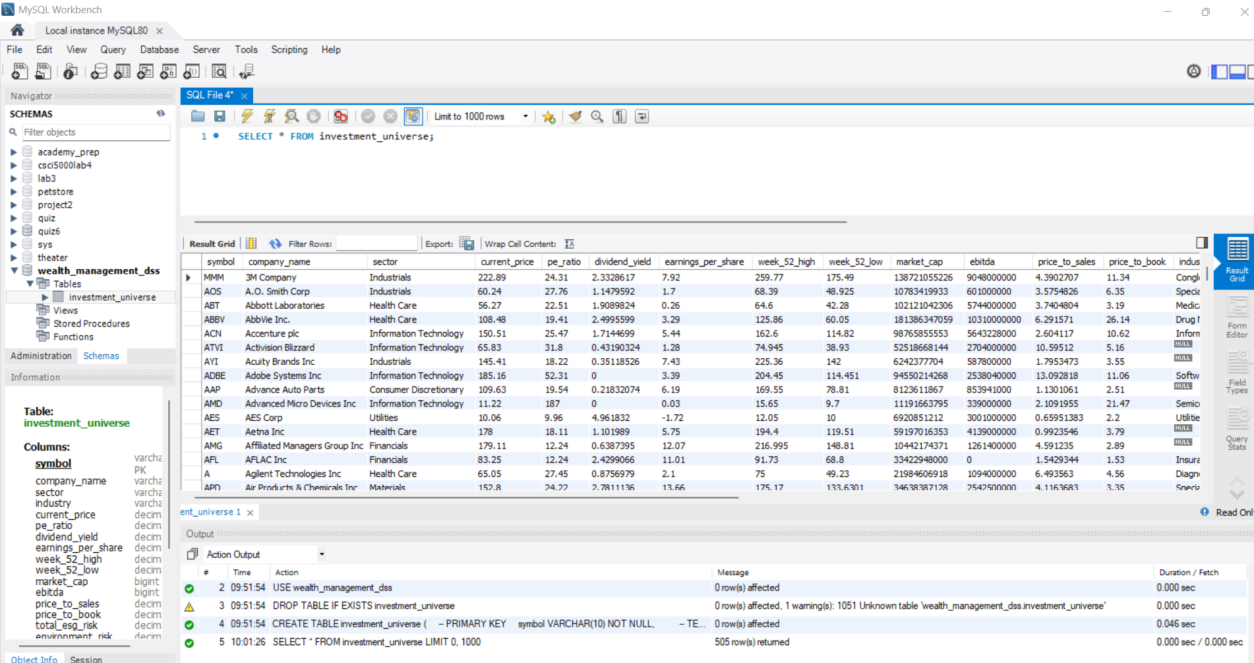Expand the petstore schema
1254x663 pixels.
[13, 192]
